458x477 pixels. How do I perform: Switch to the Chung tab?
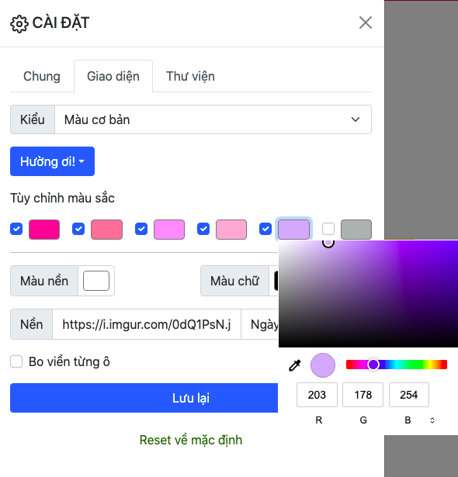42,76
